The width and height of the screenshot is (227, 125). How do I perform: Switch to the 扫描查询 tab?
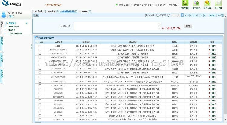click(84, 11)
